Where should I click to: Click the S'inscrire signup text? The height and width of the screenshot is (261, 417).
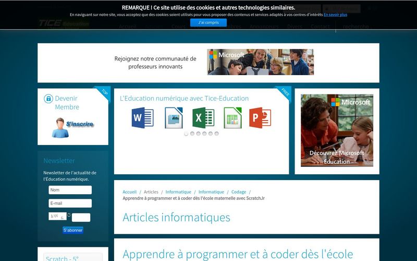coord(80,124)
